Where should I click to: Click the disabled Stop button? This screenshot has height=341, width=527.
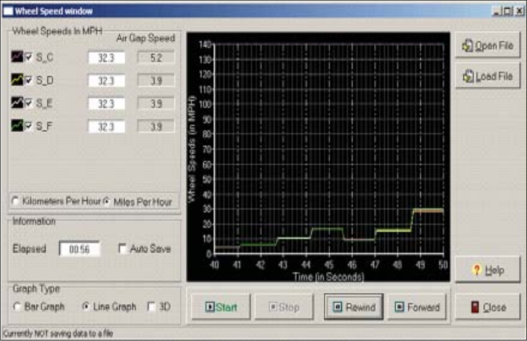(284, 307)
